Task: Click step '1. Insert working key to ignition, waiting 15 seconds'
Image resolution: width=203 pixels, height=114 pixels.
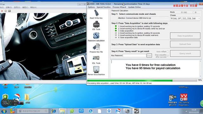Action: [x=139, y=26]
